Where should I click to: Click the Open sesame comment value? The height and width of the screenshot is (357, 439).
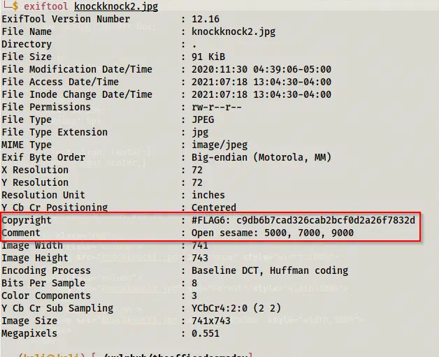tap(273, 233)
